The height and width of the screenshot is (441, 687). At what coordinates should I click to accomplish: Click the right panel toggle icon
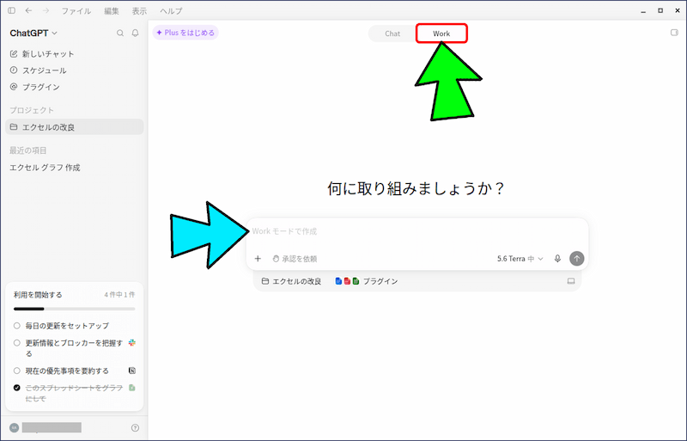[674, 33]
